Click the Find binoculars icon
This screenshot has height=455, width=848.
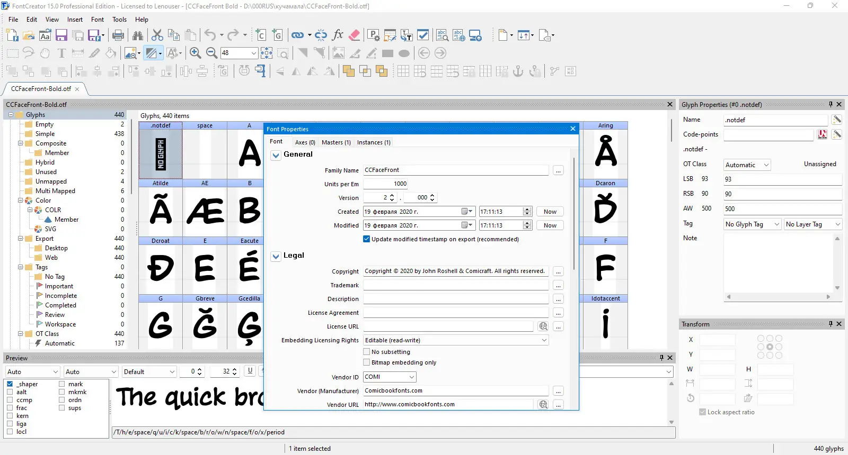[138, 35]
